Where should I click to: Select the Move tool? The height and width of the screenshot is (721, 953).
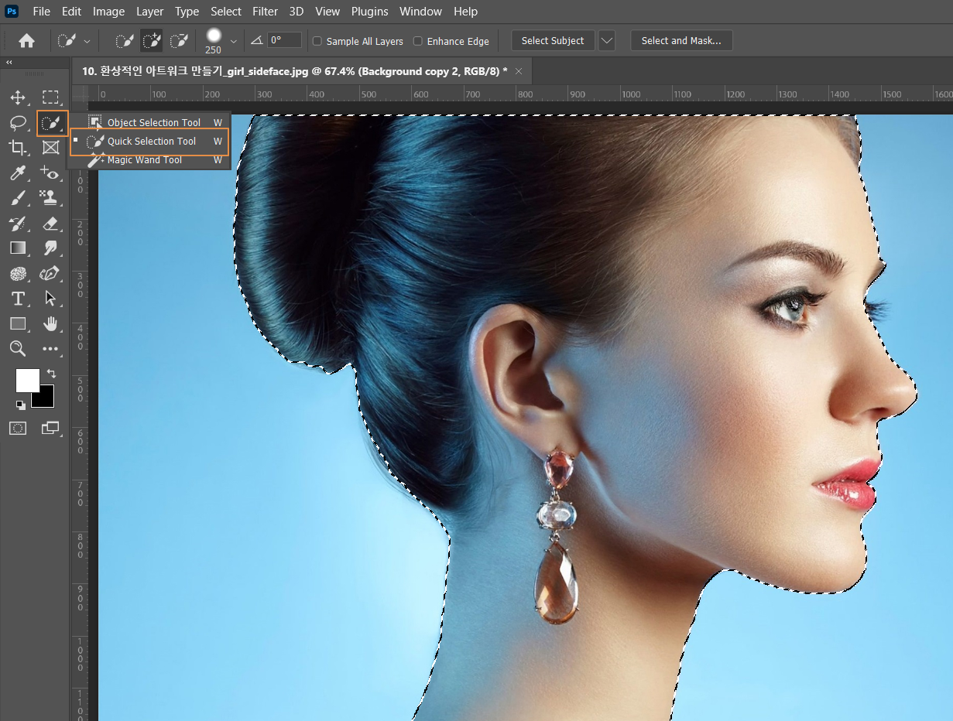click(x=18, y=97)
